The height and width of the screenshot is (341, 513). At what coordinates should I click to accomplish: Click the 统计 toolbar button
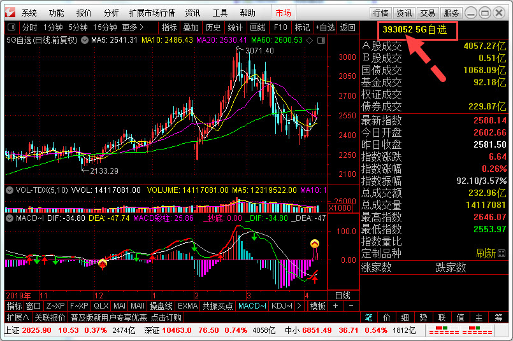pos(235,27)
